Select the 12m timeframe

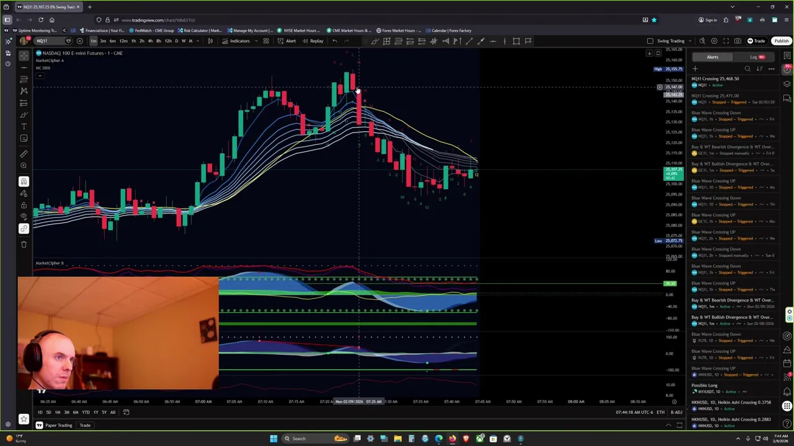pyautogui.click(x=123, y=41)
